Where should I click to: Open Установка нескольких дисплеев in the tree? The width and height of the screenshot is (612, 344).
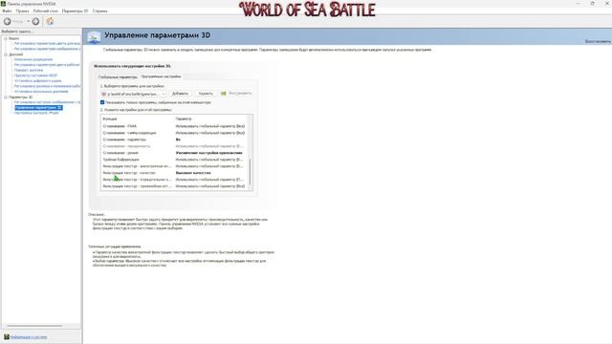tap(41, 92)
